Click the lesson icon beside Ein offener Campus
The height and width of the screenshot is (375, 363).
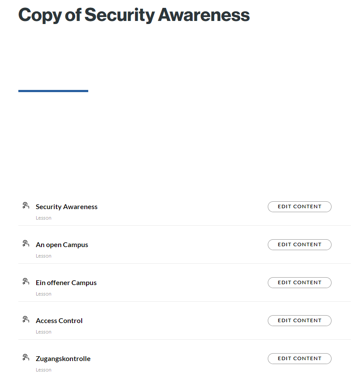pos(26,282)
